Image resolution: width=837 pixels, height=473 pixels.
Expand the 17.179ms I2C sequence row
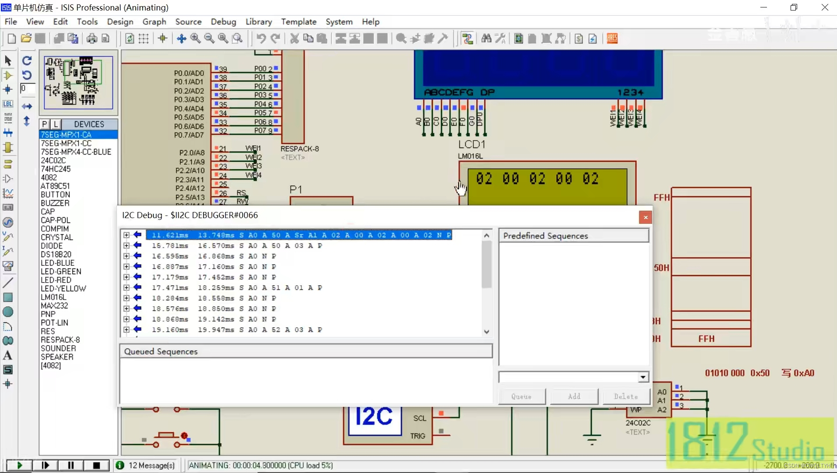(127, 277)
